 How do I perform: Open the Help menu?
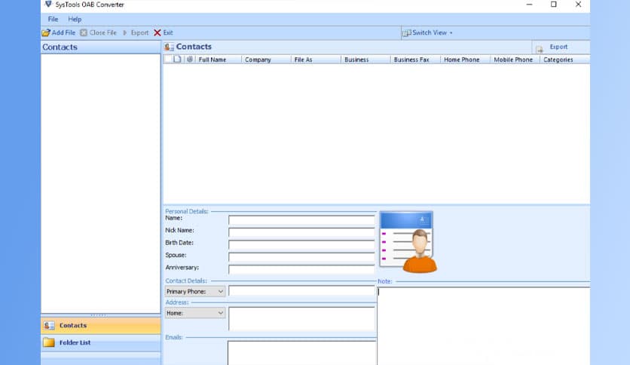click(x=75, y=19)
